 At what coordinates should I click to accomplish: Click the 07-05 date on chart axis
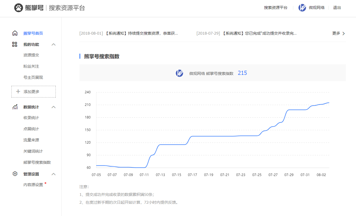click(x=96, y=175)
